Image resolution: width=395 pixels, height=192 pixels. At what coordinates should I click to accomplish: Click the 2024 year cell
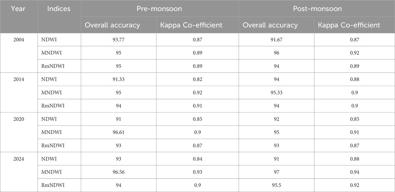click(x=18, y=159)
